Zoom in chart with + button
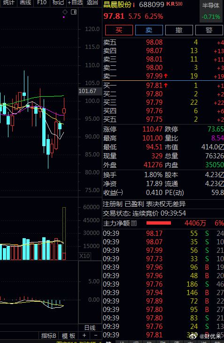 coord(84,335)
